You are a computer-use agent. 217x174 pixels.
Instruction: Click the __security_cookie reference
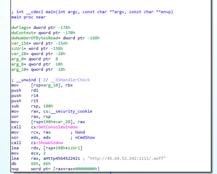[x=71, y=111]
